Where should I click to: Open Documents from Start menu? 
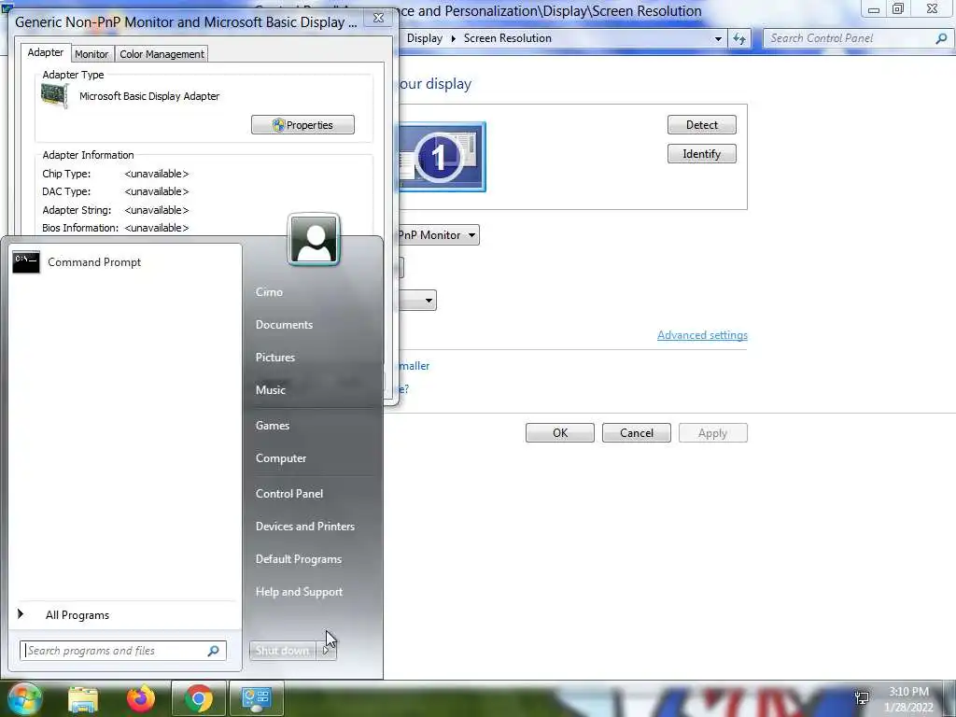coord(284,325)
